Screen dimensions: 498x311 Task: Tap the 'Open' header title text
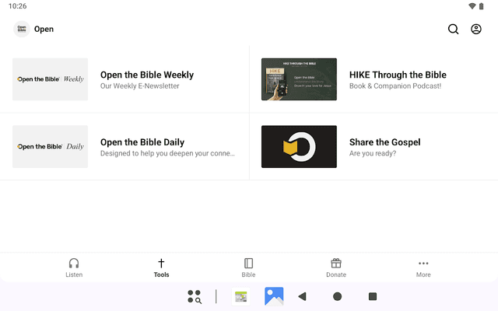[44, 30]
